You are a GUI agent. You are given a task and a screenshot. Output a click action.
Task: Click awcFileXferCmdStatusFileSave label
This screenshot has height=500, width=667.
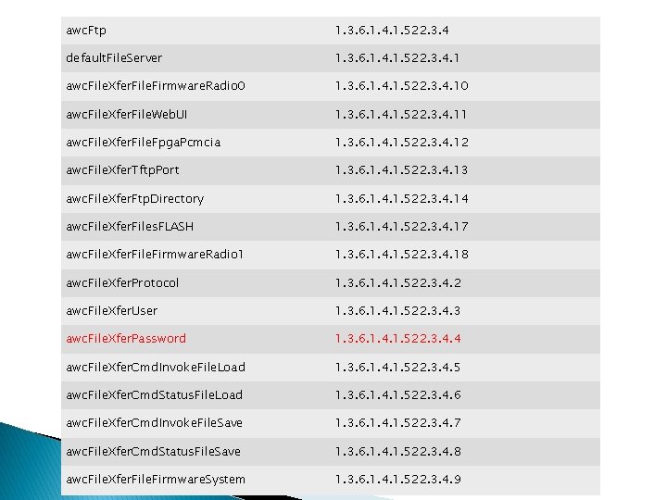(153, 451)
